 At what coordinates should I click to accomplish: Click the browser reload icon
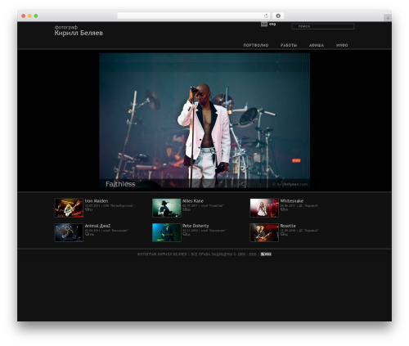pos(266,16)
